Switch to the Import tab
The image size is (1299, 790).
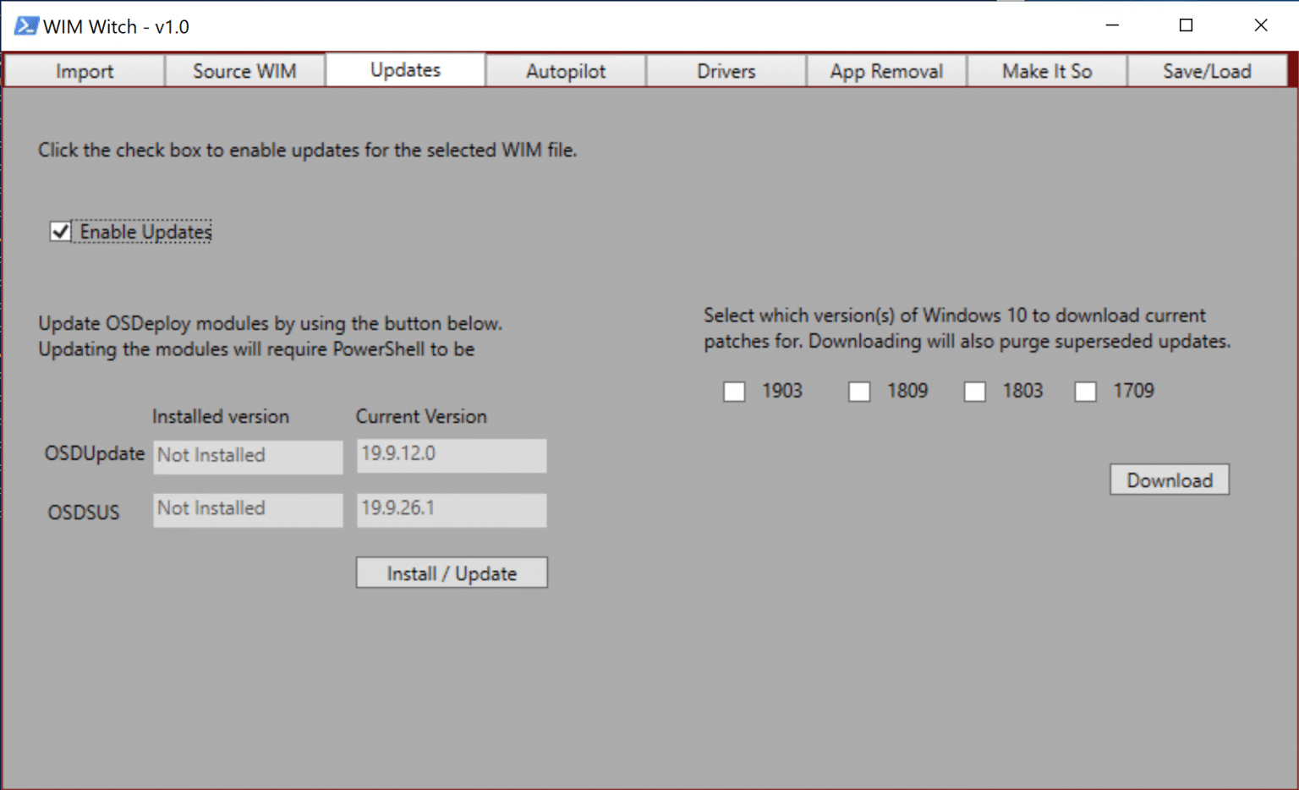click(x=84, y=71)
